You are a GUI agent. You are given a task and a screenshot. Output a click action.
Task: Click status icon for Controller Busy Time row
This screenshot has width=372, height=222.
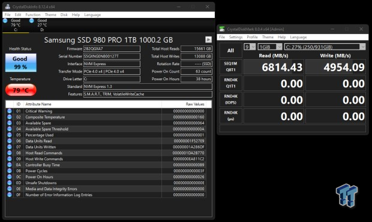tap(10, 165)
